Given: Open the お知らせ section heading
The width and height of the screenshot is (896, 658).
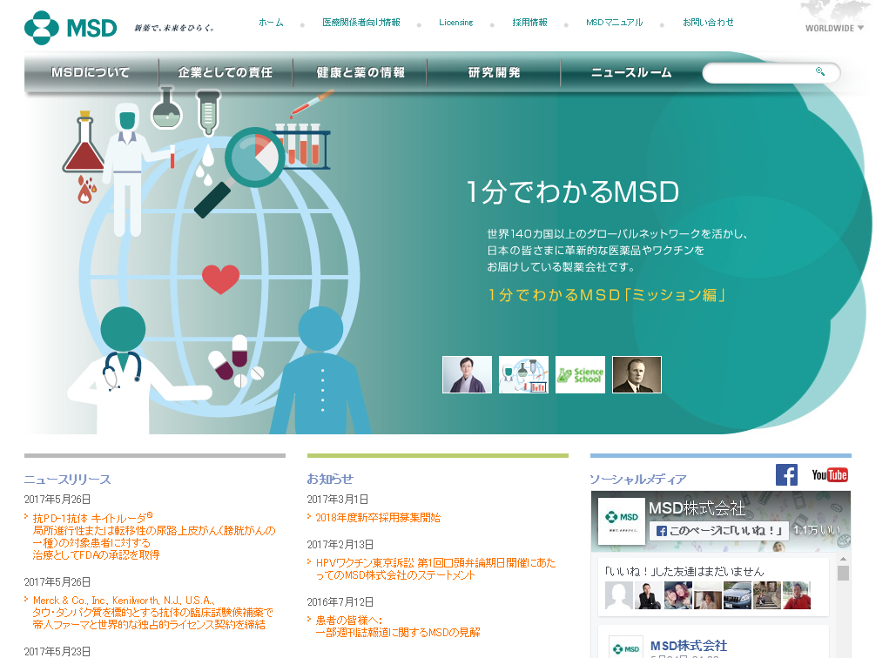Looking at the screenshot, I should coord(330,479).
